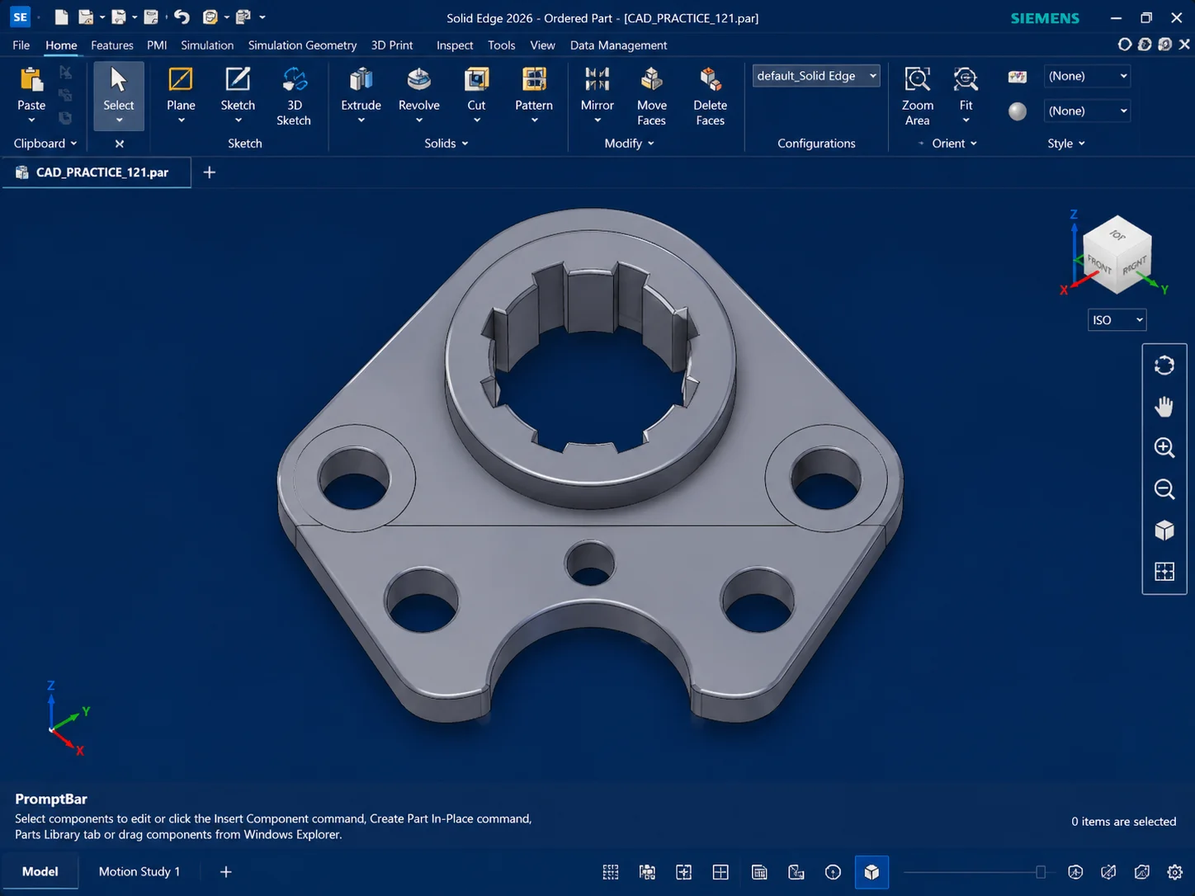Switch to the Inspect tab

[455, 45]
